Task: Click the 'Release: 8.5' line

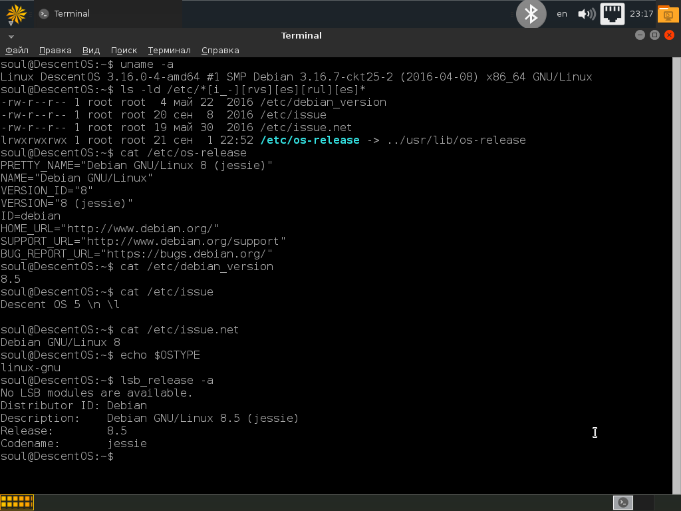Action: 64,431
